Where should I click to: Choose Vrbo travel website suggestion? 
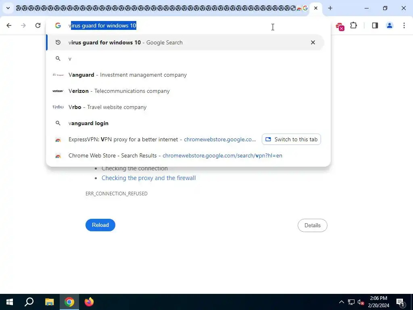pos(185,107)
